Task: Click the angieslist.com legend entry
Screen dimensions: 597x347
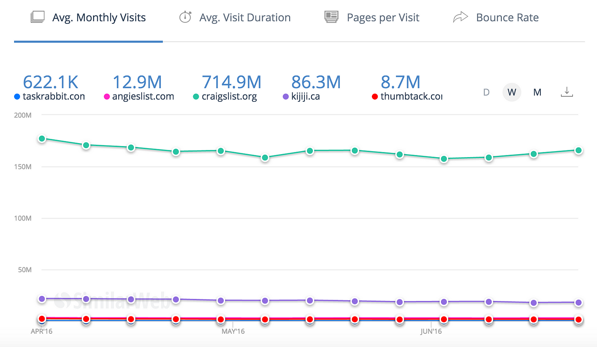Action: [139, 97]
